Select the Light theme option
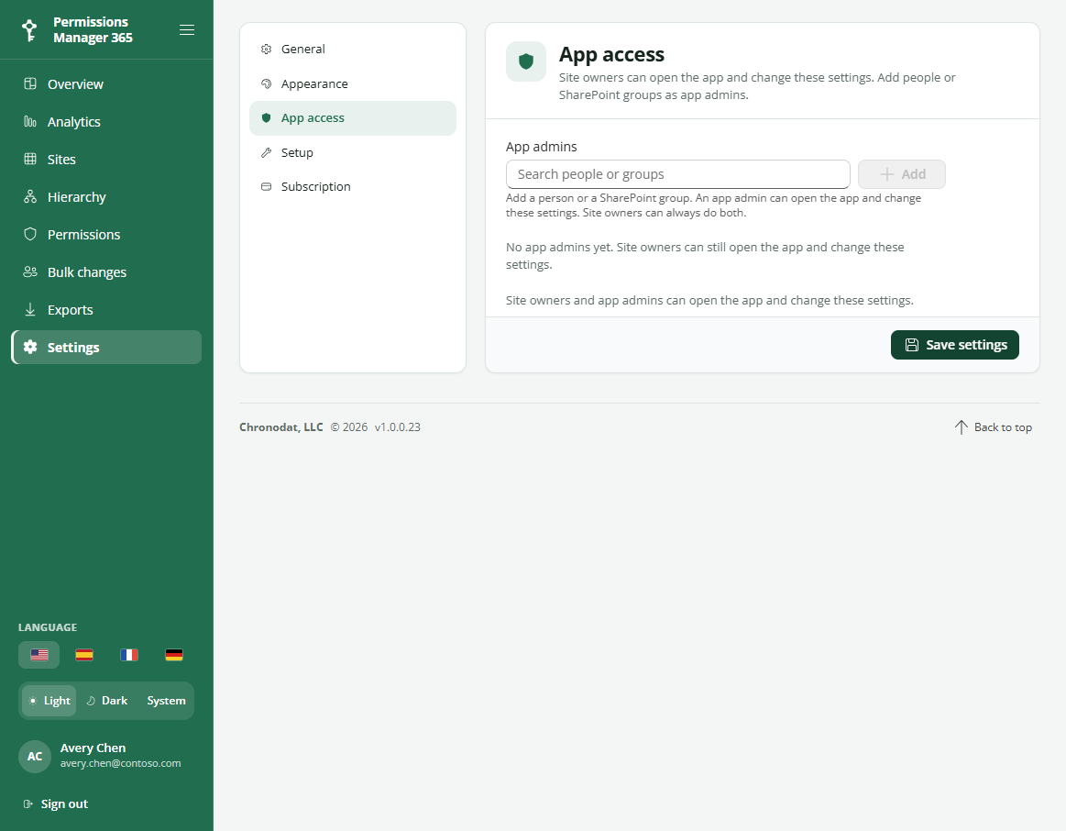 [x=49, y=701]
